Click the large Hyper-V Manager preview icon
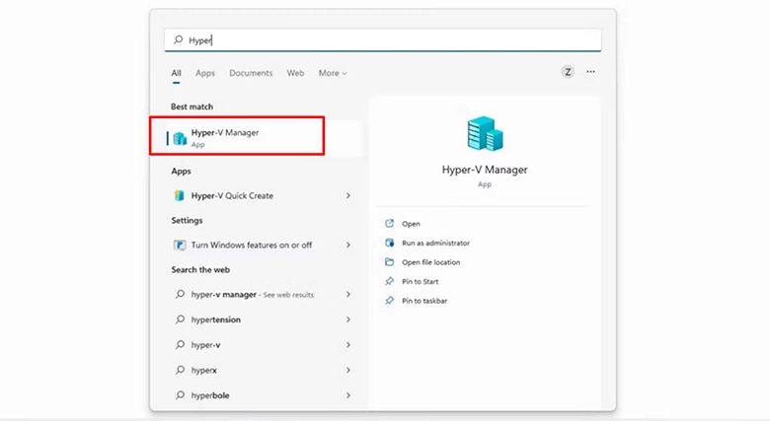Viewport: 770px width, 421px height. (x=485, y=133)
